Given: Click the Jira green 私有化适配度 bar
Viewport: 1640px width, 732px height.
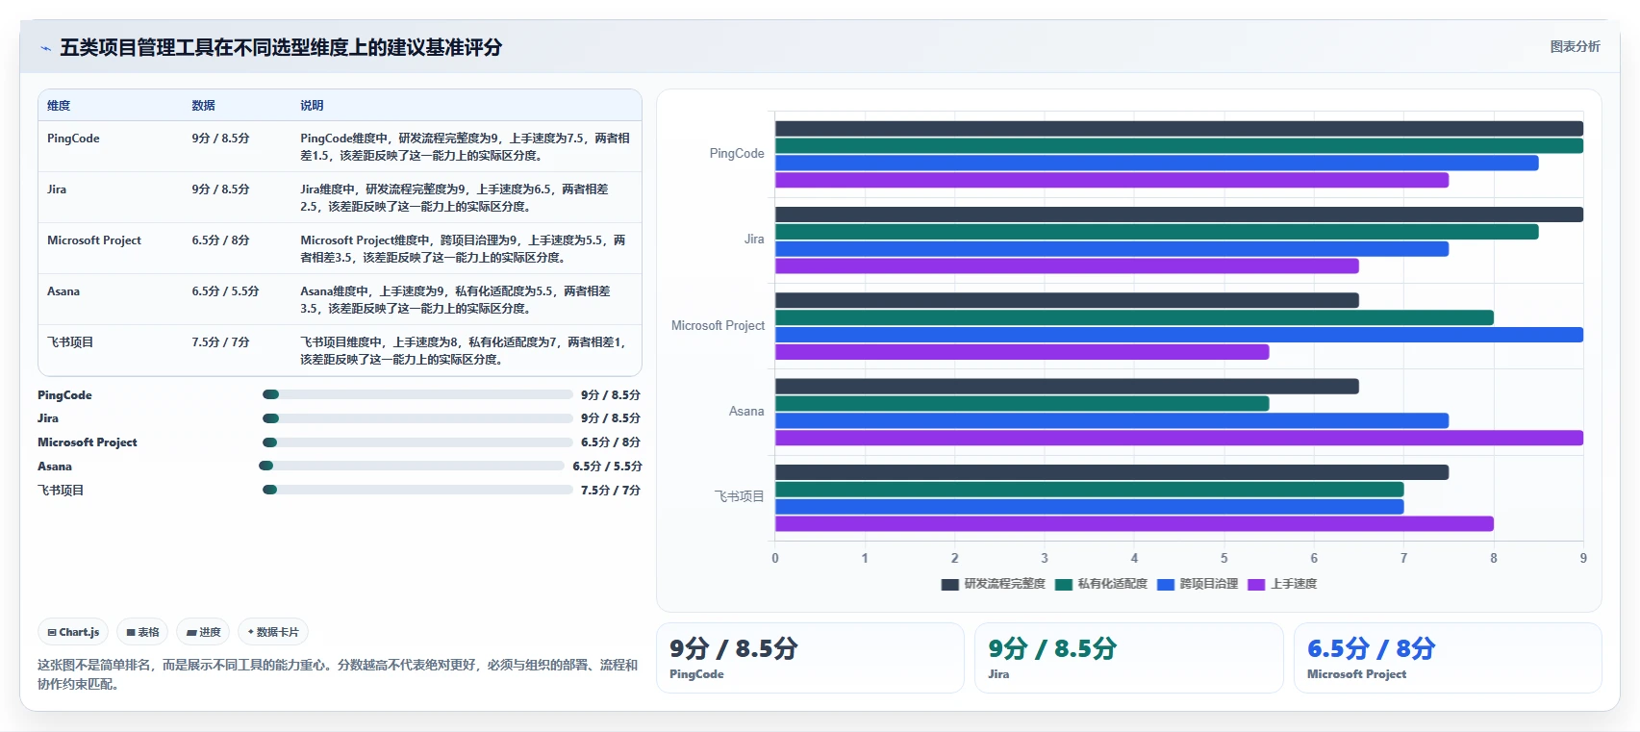Looking at the screenshot, I should pyautogui.click(x=1157, y=232).
